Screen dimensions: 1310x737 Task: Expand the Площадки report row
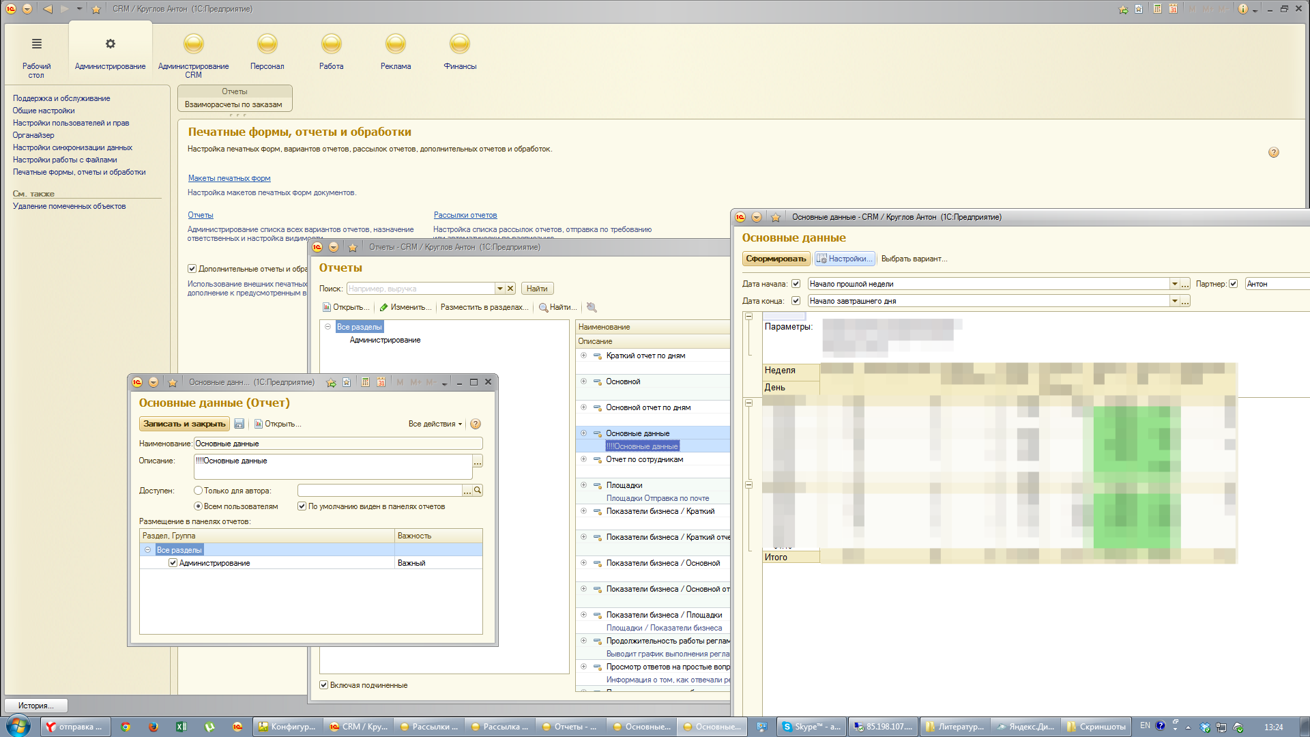[x=583, y=485]
